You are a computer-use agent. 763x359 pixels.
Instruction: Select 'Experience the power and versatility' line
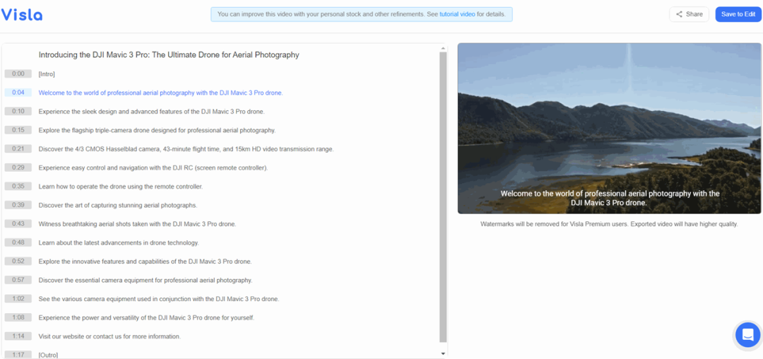click(x=146, y=317)
